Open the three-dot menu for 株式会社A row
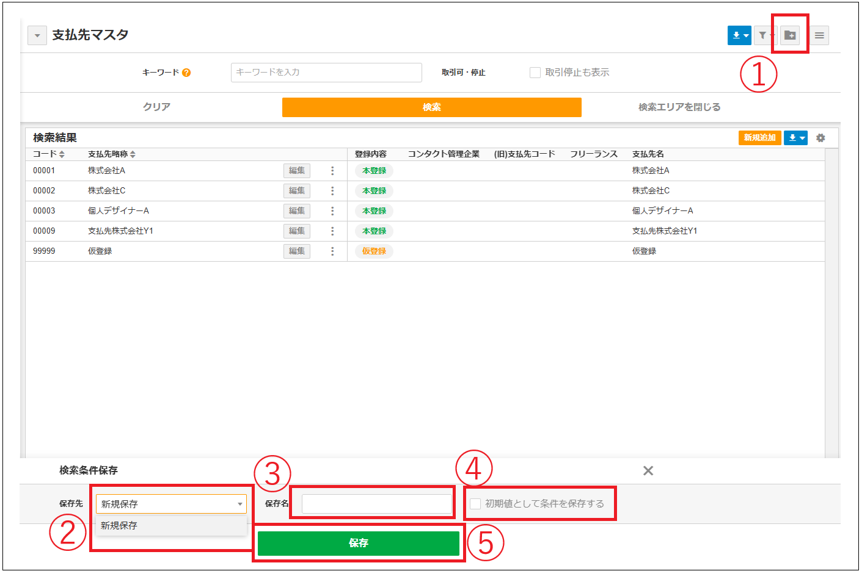 [x=332, y=171]
